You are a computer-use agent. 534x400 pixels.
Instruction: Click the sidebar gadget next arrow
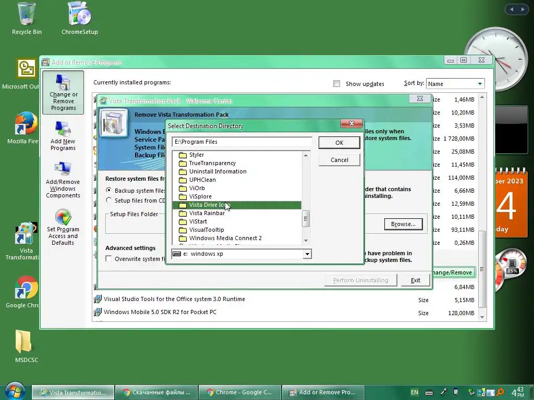(x=523, y=9)
